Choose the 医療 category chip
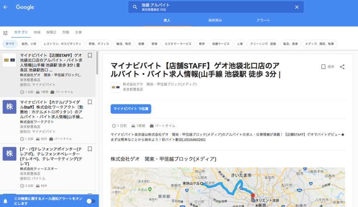Screen dimensions: 358x207 (x=141, y=44)
